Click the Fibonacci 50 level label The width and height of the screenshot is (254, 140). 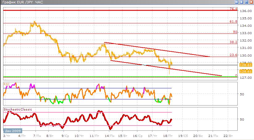coord(235,32)
